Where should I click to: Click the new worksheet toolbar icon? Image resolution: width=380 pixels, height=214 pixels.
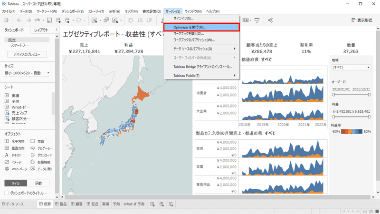point(94,20)
